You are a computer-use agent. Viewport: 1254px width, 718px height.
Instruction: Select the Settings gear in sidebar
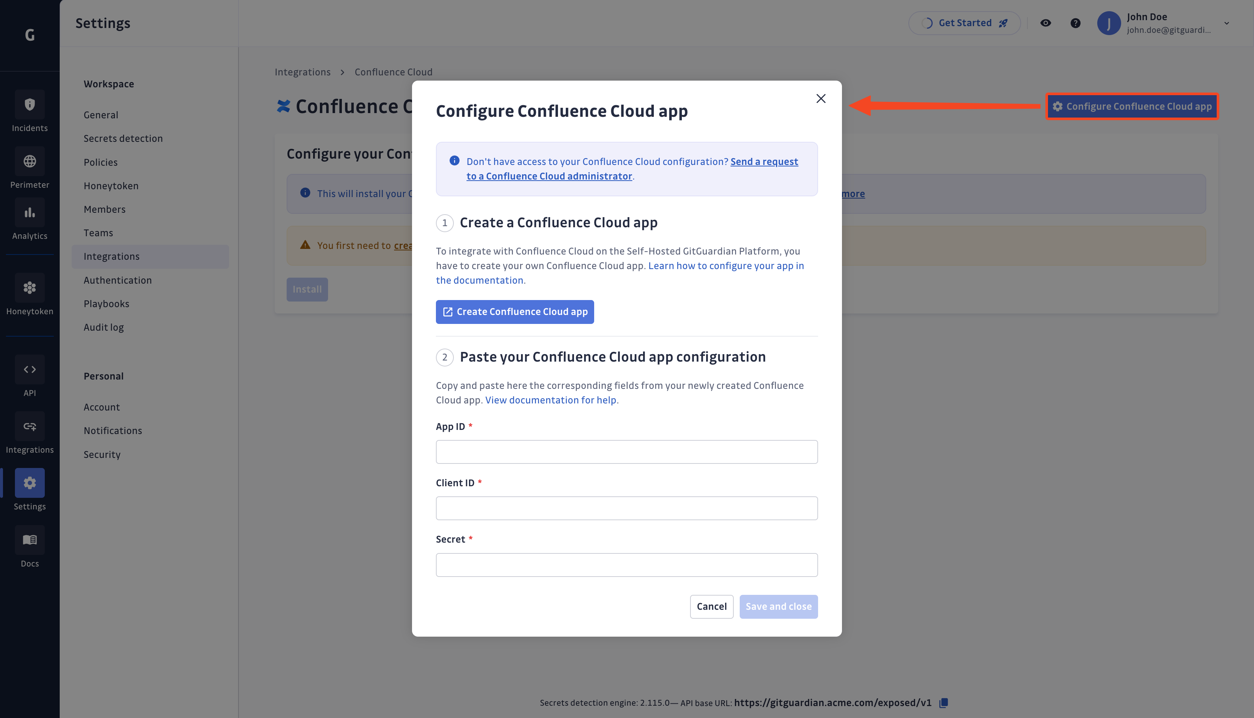29,483
